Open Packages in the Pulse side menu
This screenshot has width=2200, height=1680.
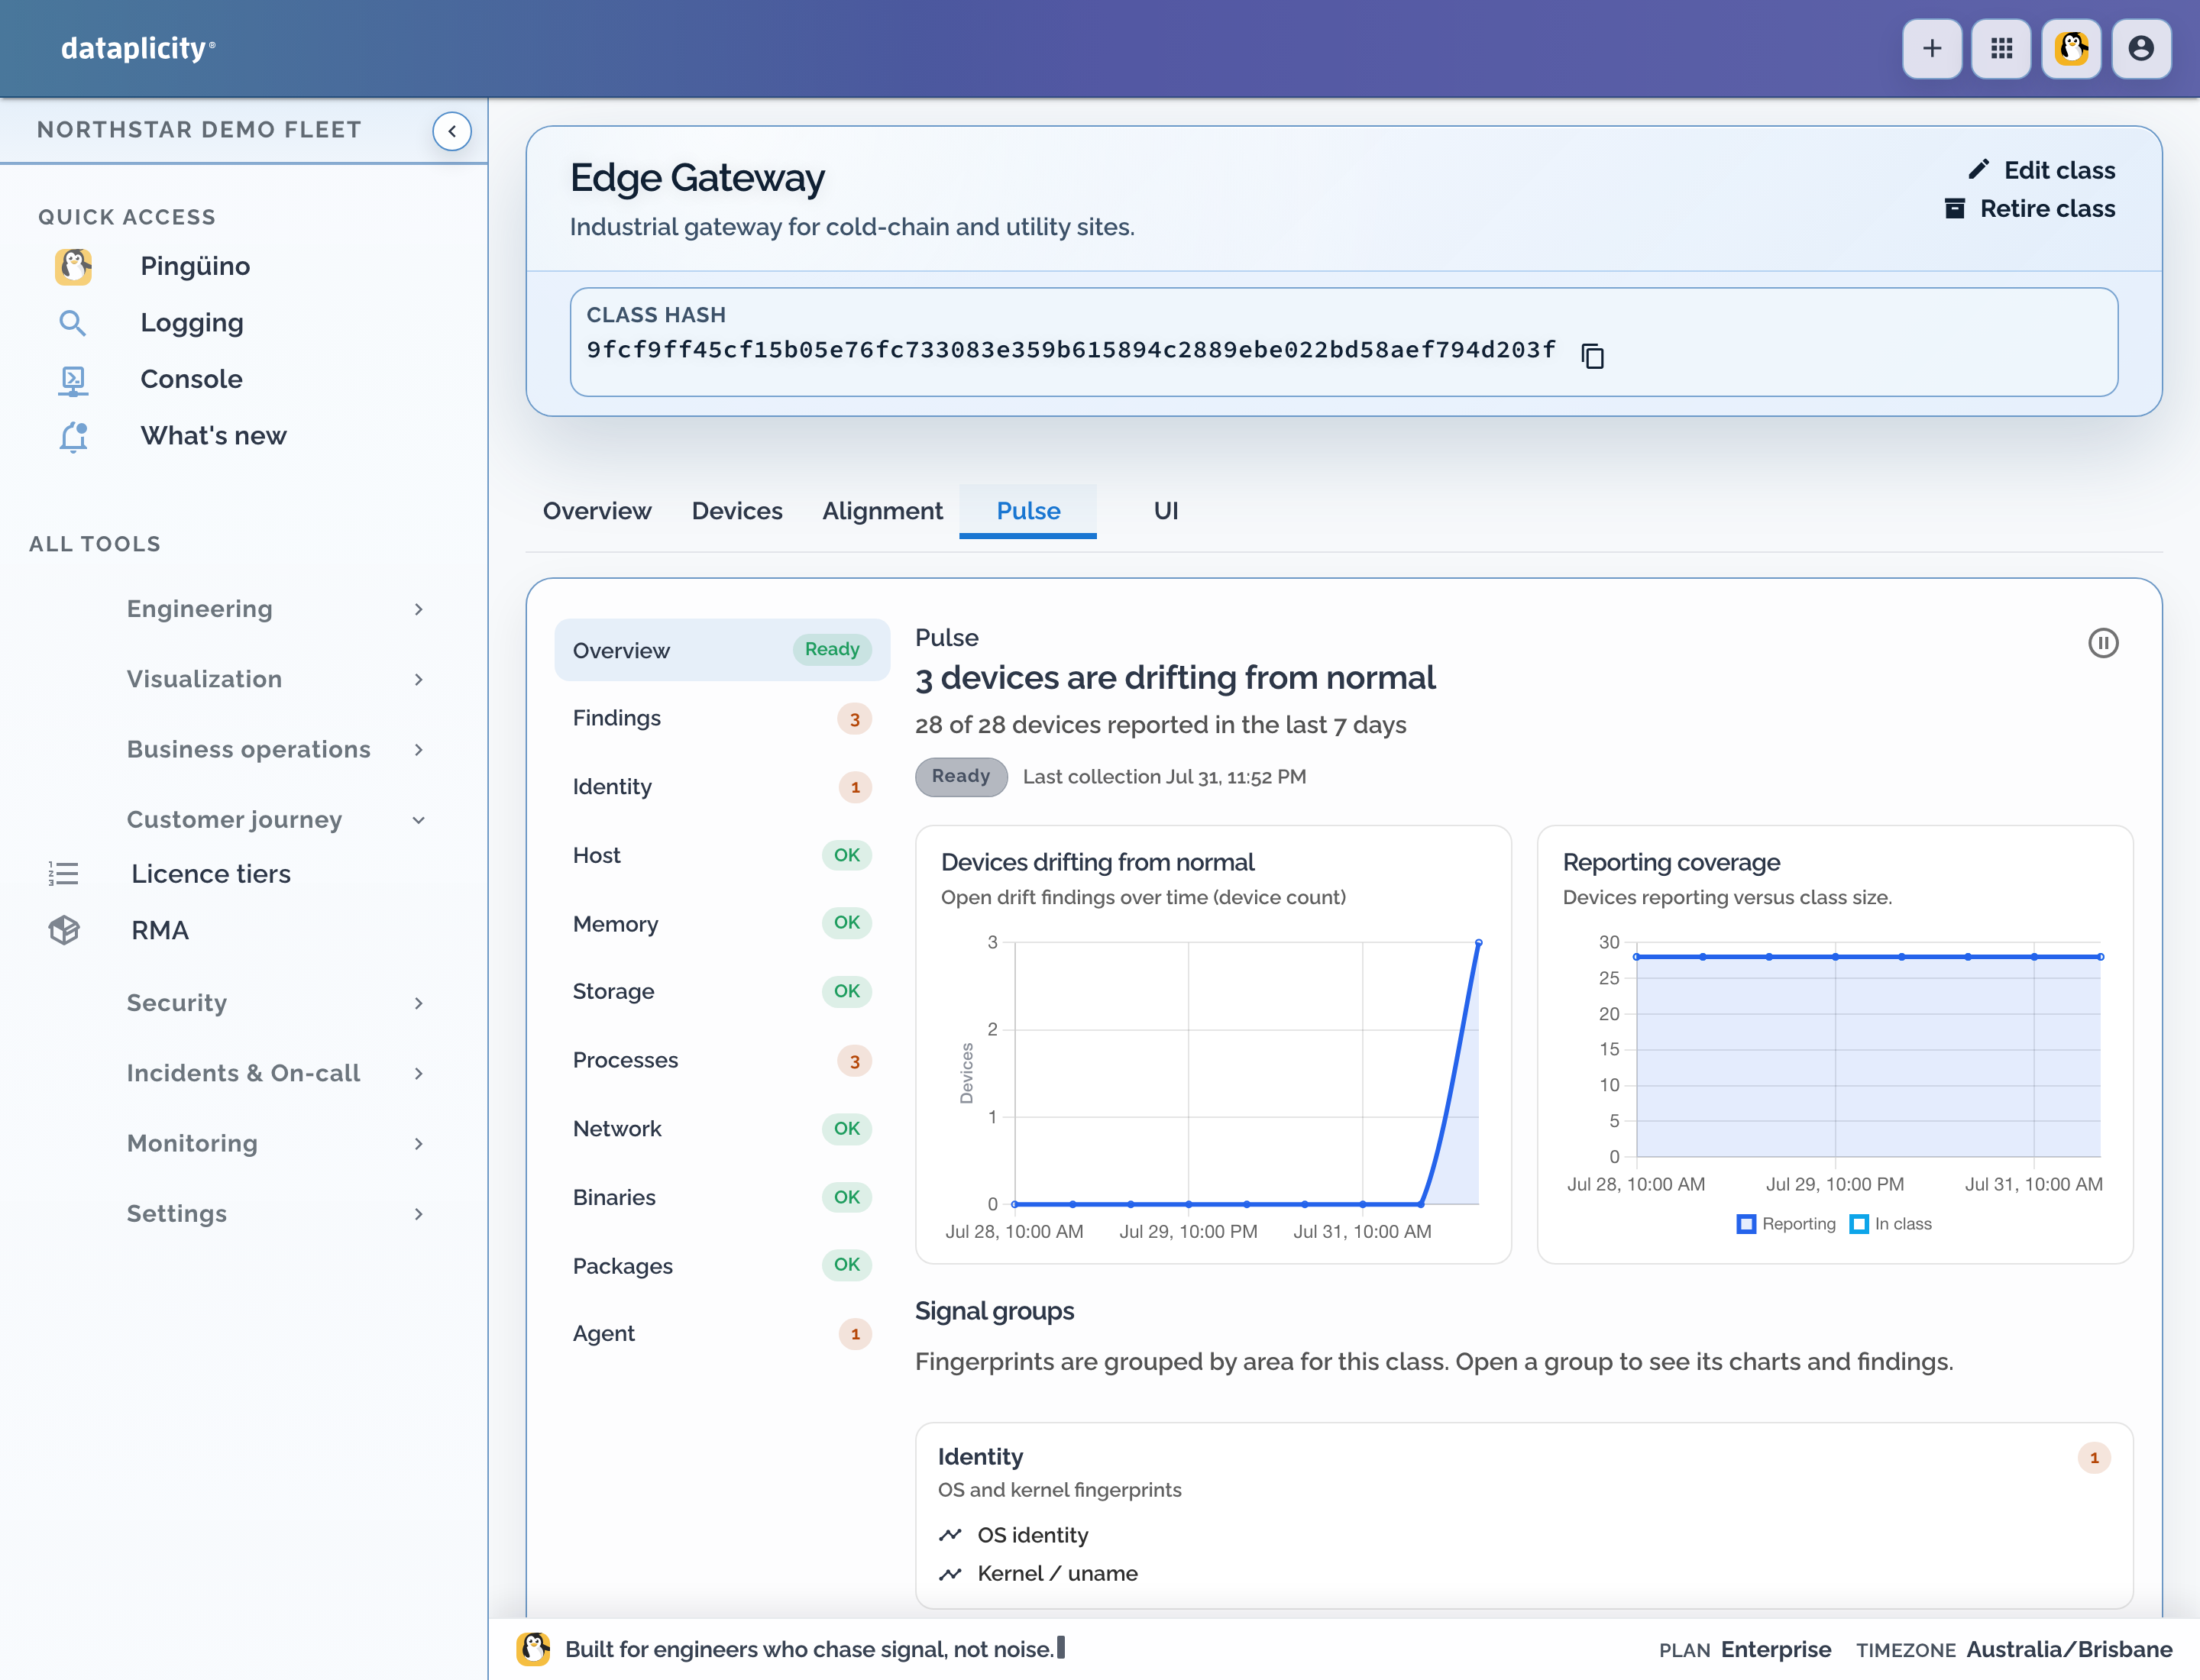tap(721, 1265)
